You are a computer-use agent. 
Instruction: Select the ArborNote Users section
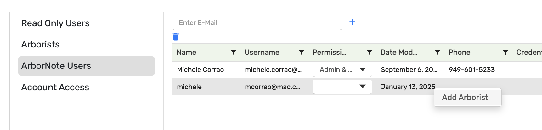coord(56,66)
